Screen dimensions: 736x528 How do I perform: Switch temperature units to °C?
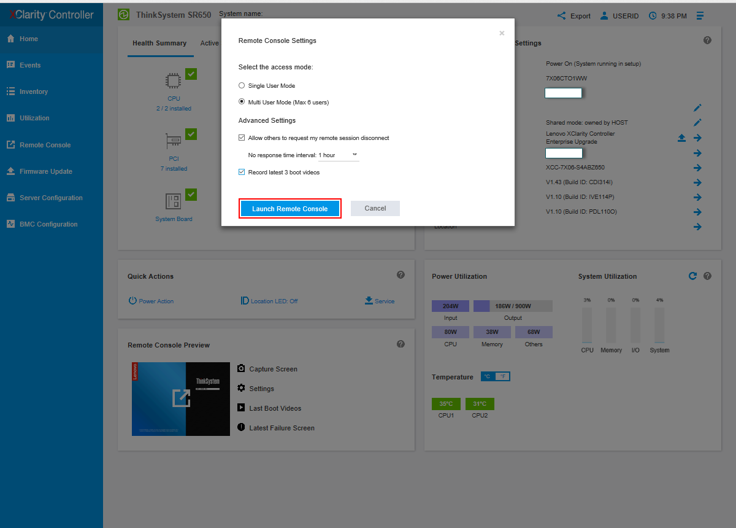pyautogui.click(x=488, y=376)
